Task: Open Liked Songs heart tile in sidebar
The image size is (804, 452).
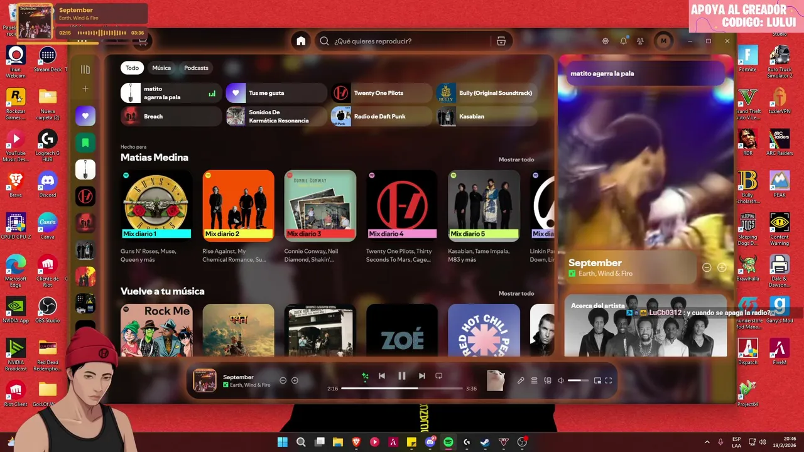Action: pyautogui.click(x=85, y=116)
